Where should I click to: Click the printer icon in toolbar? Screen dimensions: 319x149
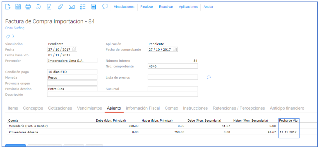pyautogui.click(x=28, y=7)
